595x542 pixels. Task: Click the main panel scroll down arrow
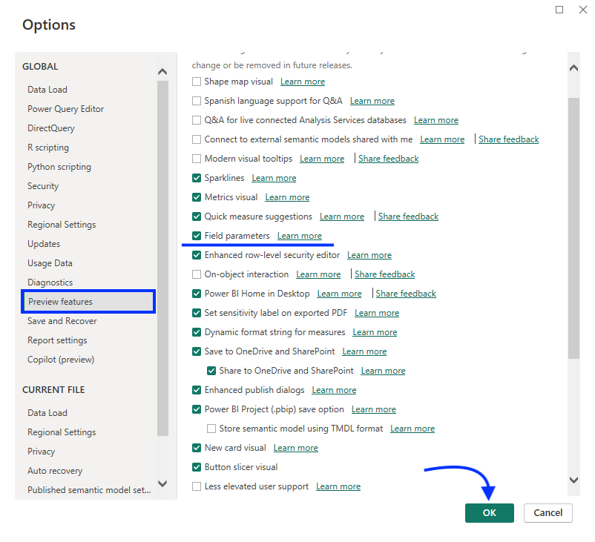573,480
